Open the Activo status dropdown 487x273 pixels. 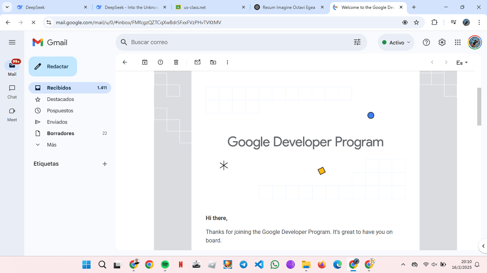pos(396,42)
